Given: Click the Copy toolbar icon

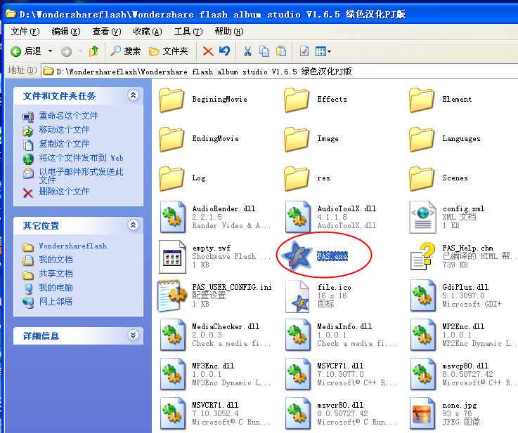Looking at the screenshot, I should [x=264, y=51].
